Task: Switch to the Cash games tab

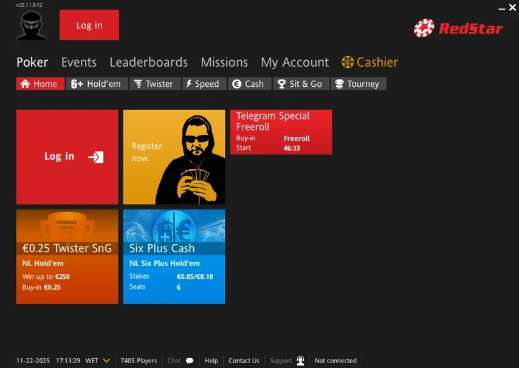Action: (x=249, y=84)
